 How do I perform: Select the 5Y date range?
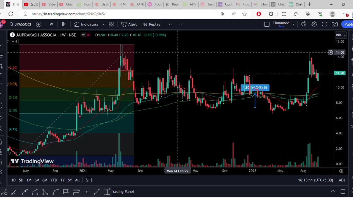click(x=70, y=180)
